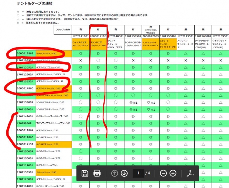229x188 pixels.
Task: Open in Adobe Acrobat via the Acrobat icon
Action: click(190, 173)
